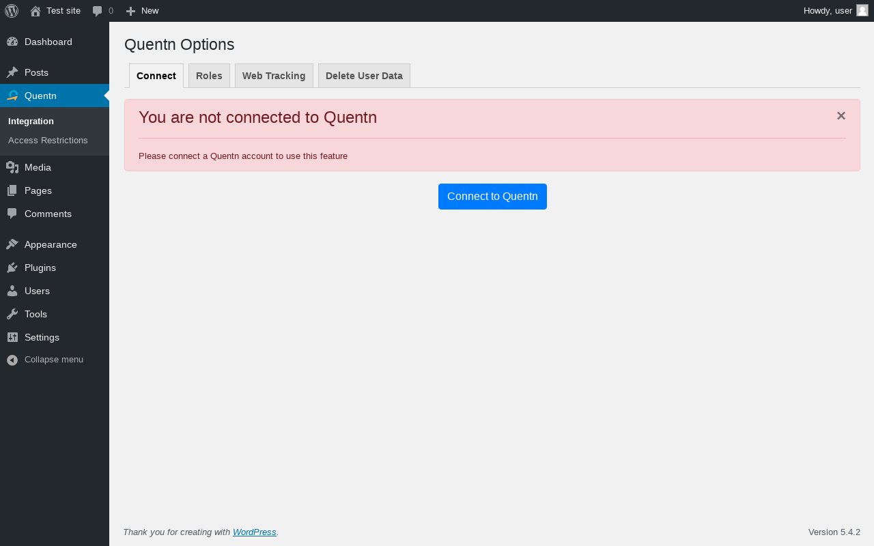Open the Web Tracking tab
The height and width of the screenshot is (546, 874).
click(x=274, y=76)
